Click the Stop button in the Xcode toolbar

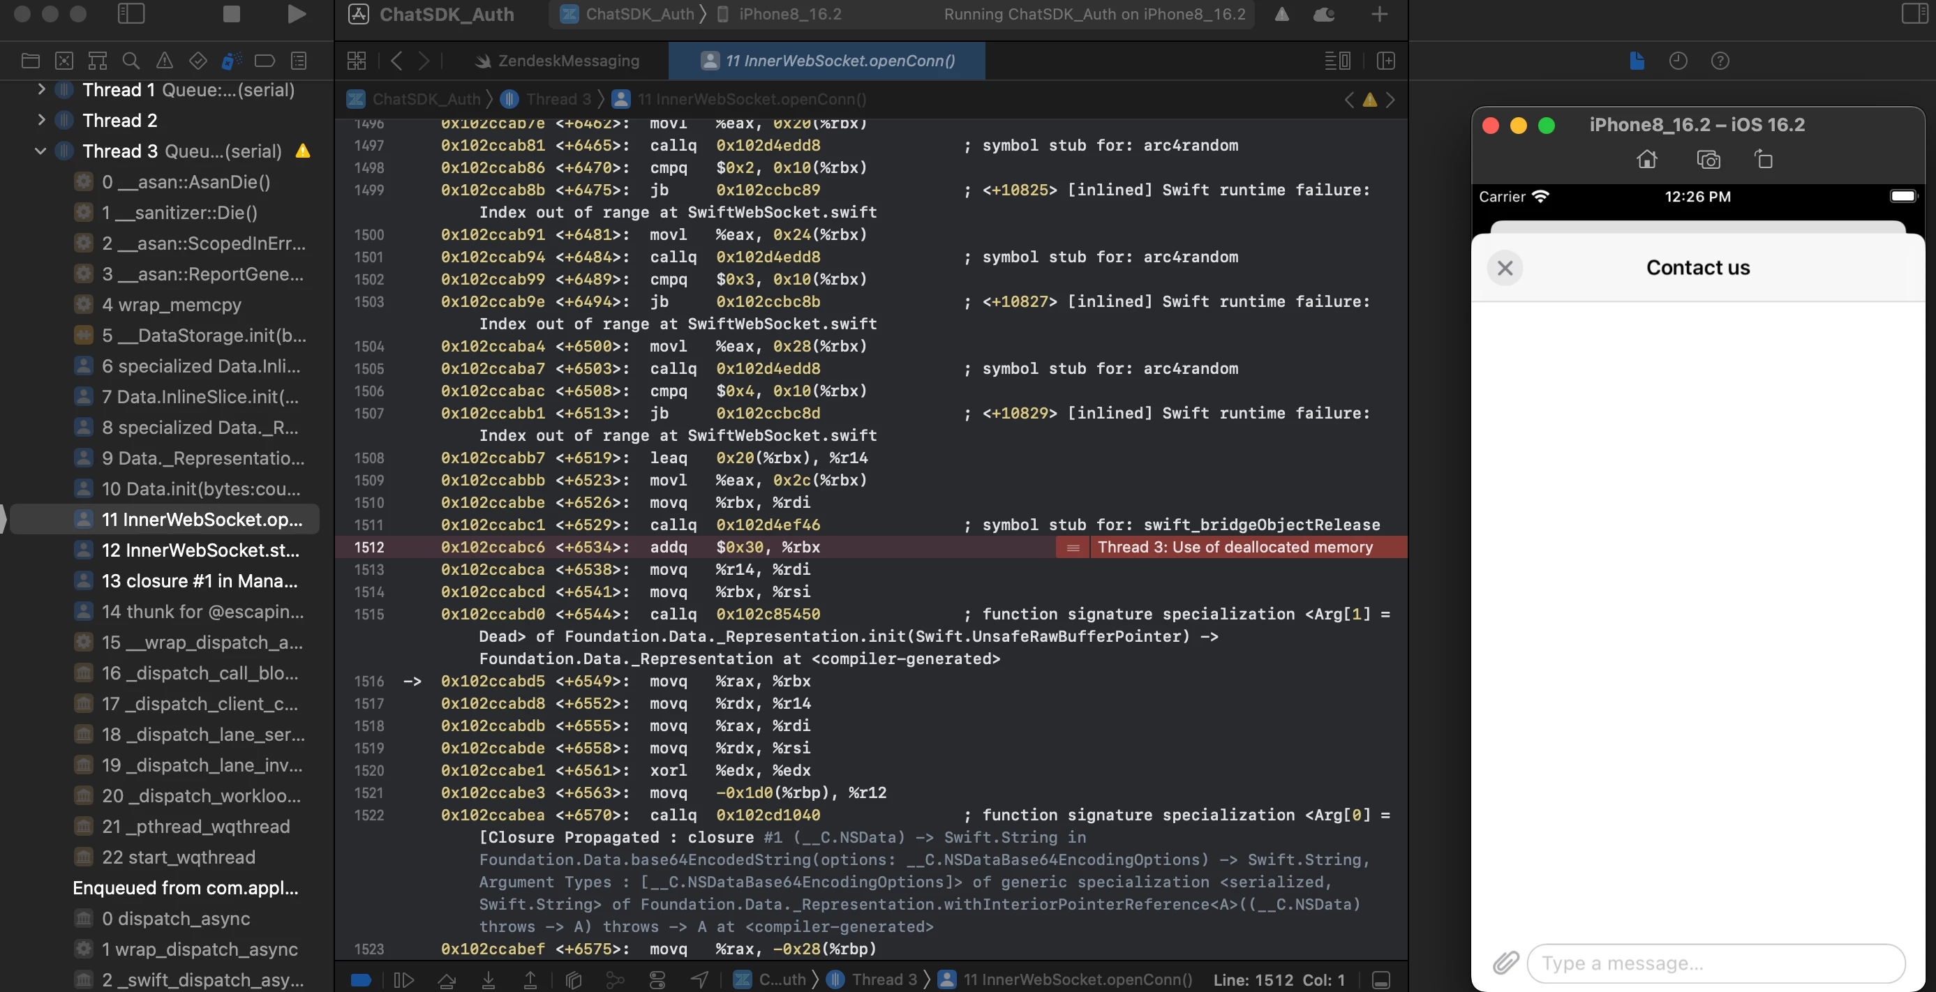(x=232, y=13)
